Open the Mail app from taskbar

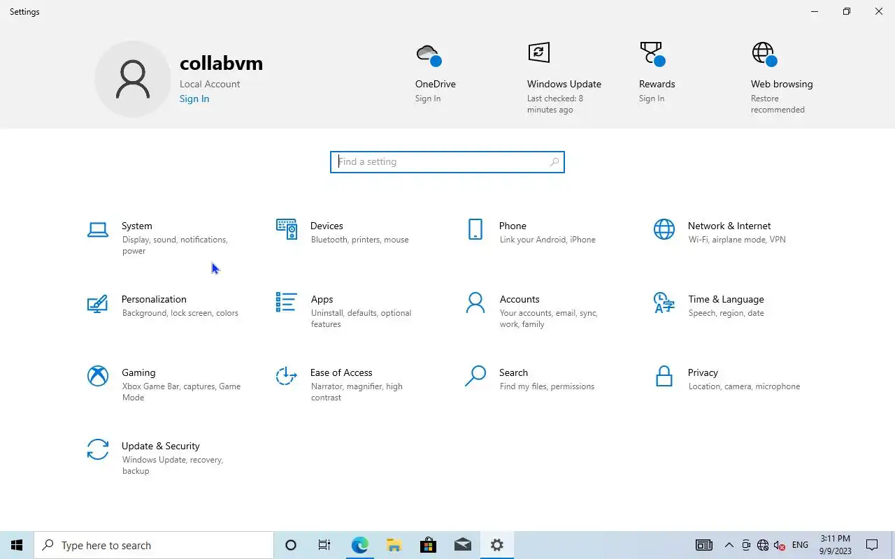coord(462,545)
